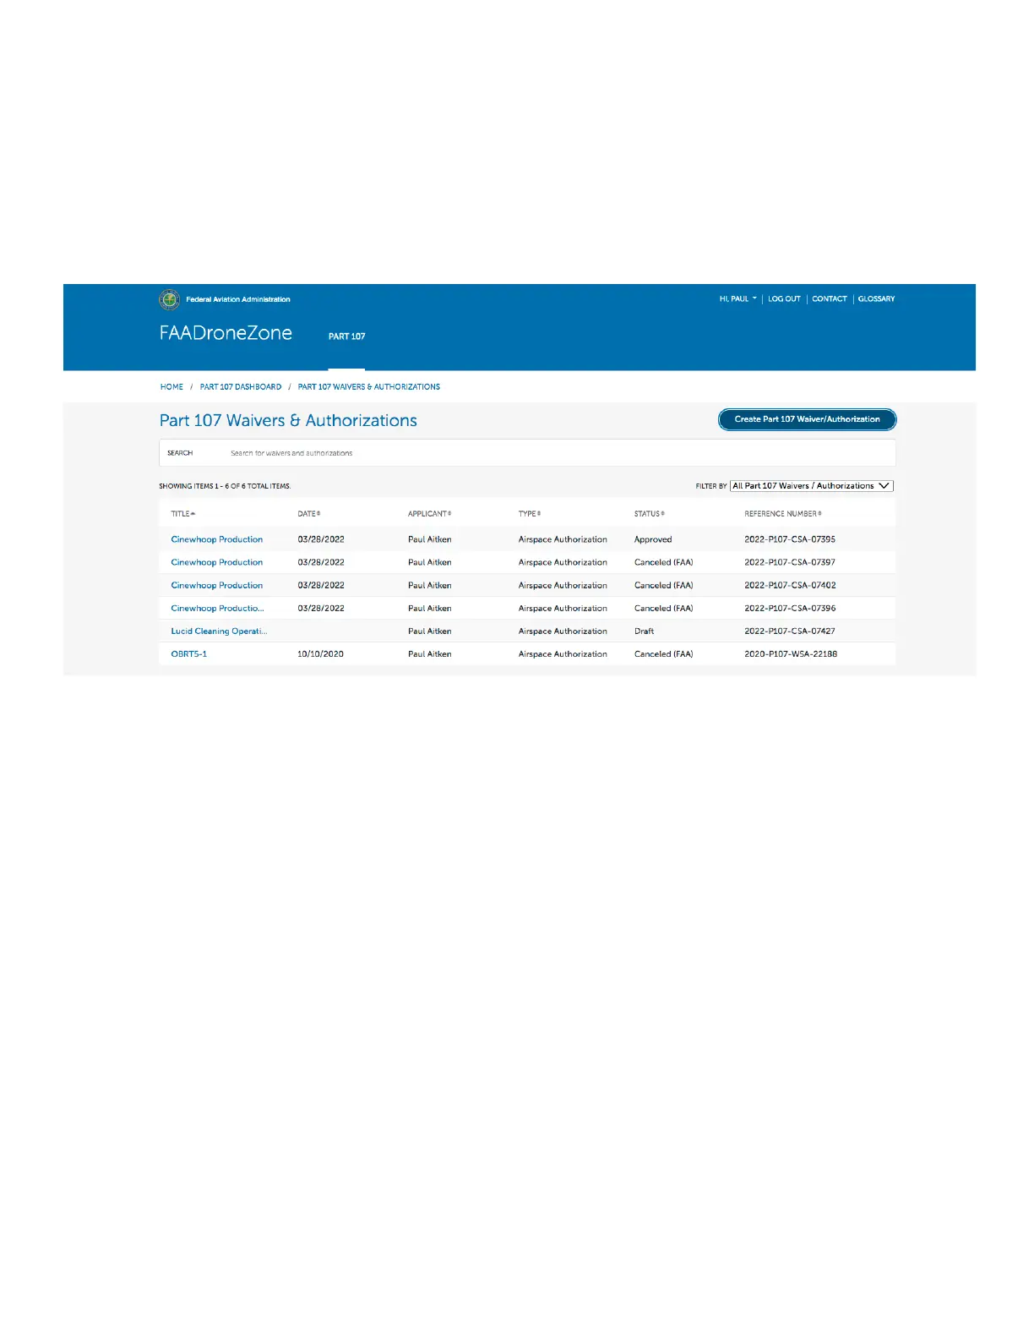Open PART 107 DASHBOARD breadcrumb
1034x1339 pixels.
click(x=241, y=387)
